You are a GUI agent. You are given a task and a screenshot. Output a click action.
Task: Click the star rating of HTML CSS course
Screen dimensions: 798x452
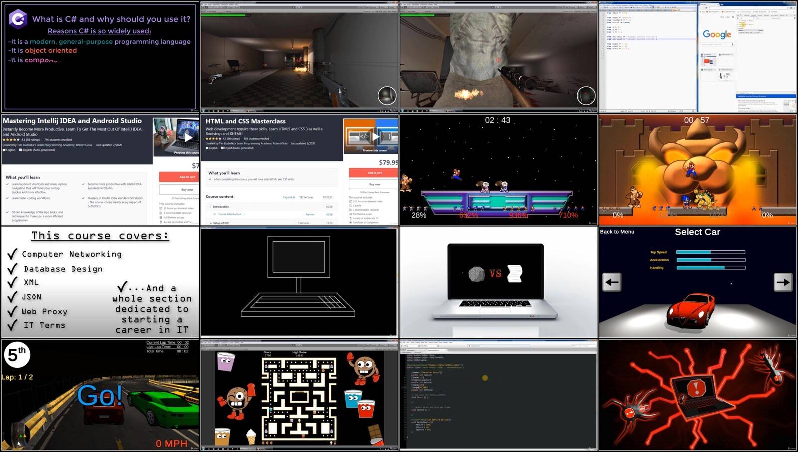pos(213,138)
